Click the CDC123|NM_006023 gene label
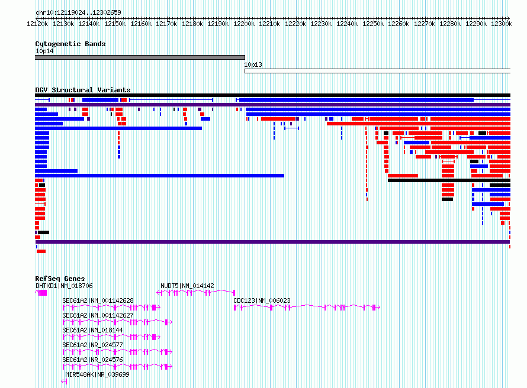 click(262, 300)
